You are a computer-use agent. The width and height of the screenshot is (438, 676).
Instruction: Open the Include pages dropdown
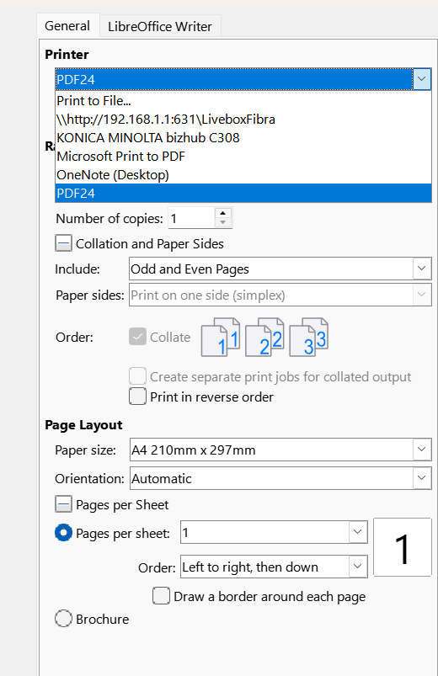point(280,269)
